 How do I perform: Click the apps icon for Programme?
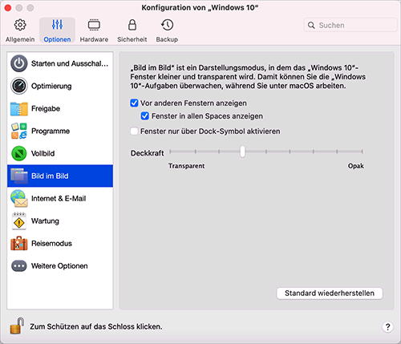[x=19, y=131]
